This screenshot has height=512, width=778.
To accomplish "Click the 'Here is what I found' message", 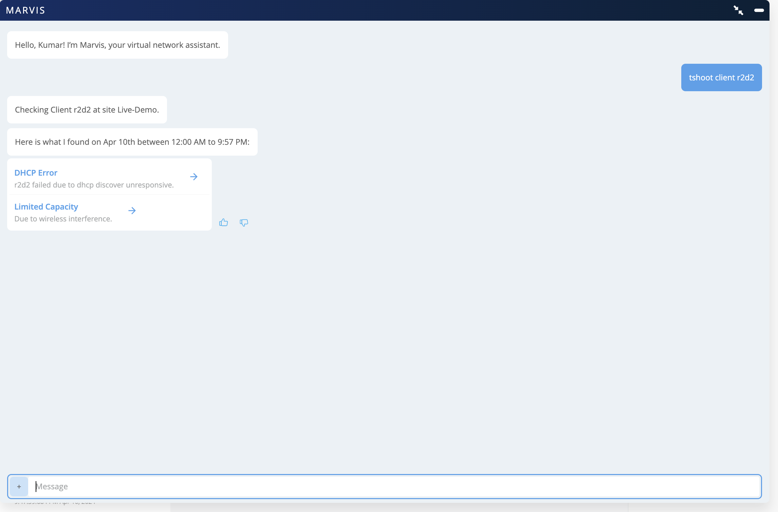I will tap(132, 142).
